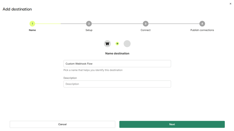The width and height of the screenshot is (234, 131).
Task: Click the step 3 Connect circle
Action: [x=146, y=23]
